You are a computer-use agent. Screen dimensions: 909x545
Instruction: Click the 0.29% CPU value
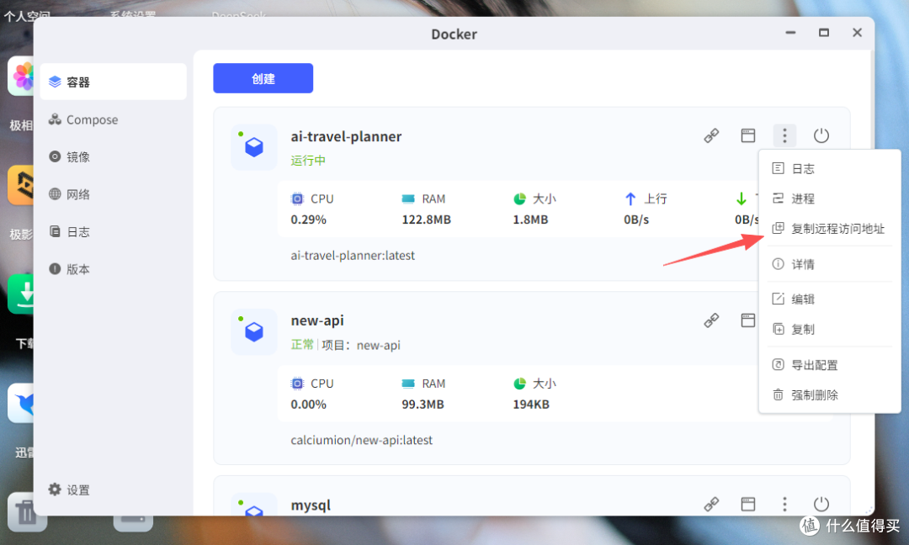point(308,220)
